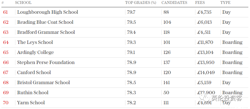This screenshot has width=250, height=109.
Task: Open Yarm School entry
Action: (x=31, y=103)
